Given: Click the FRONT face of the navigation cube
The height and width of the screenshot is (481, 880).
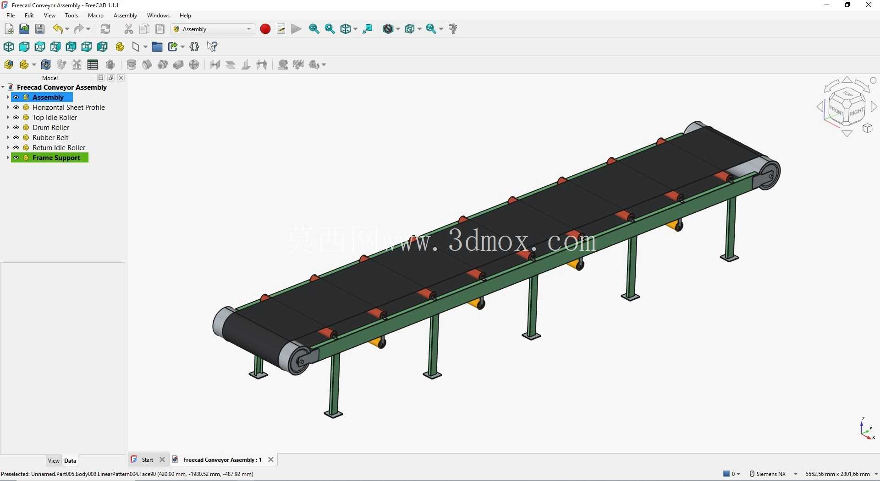Looking at the screenshot, I should coord(836,111).
